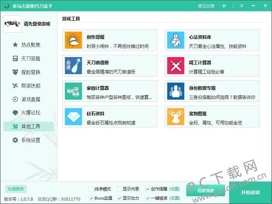This screenshot has height=204, width=272.
Task: Open the 砭石资料 diamond icon
Action: pyautogui.click(x=73, y=117)
